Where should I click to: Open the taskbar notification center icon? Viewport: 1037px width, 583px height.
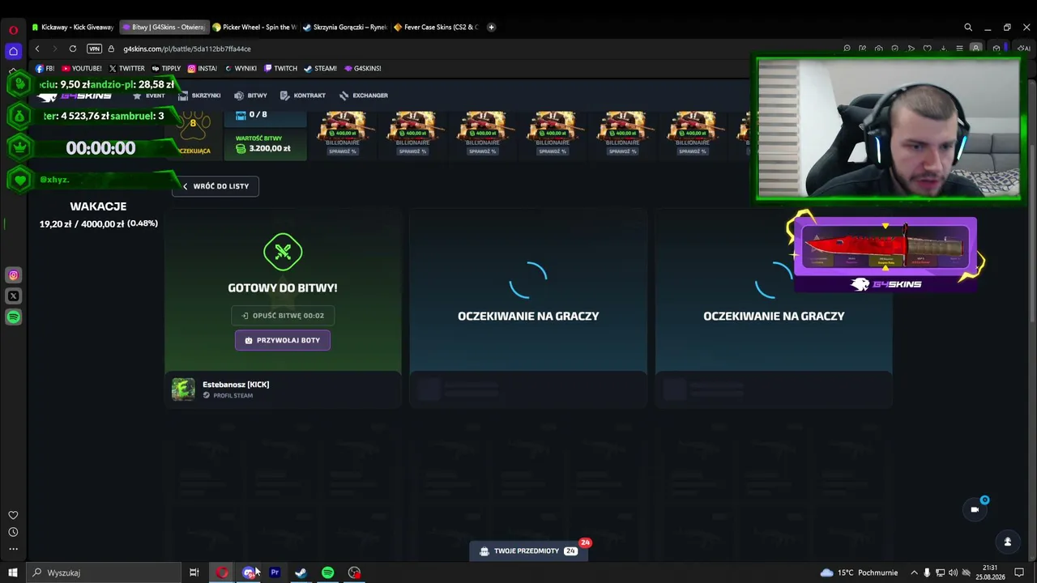(x=1019, y=572)
